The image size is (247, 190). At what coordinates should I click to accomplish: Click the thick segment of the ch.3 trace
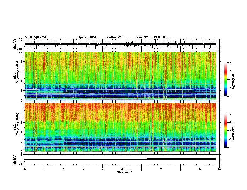pyautogui.click(x=181, y=159)
